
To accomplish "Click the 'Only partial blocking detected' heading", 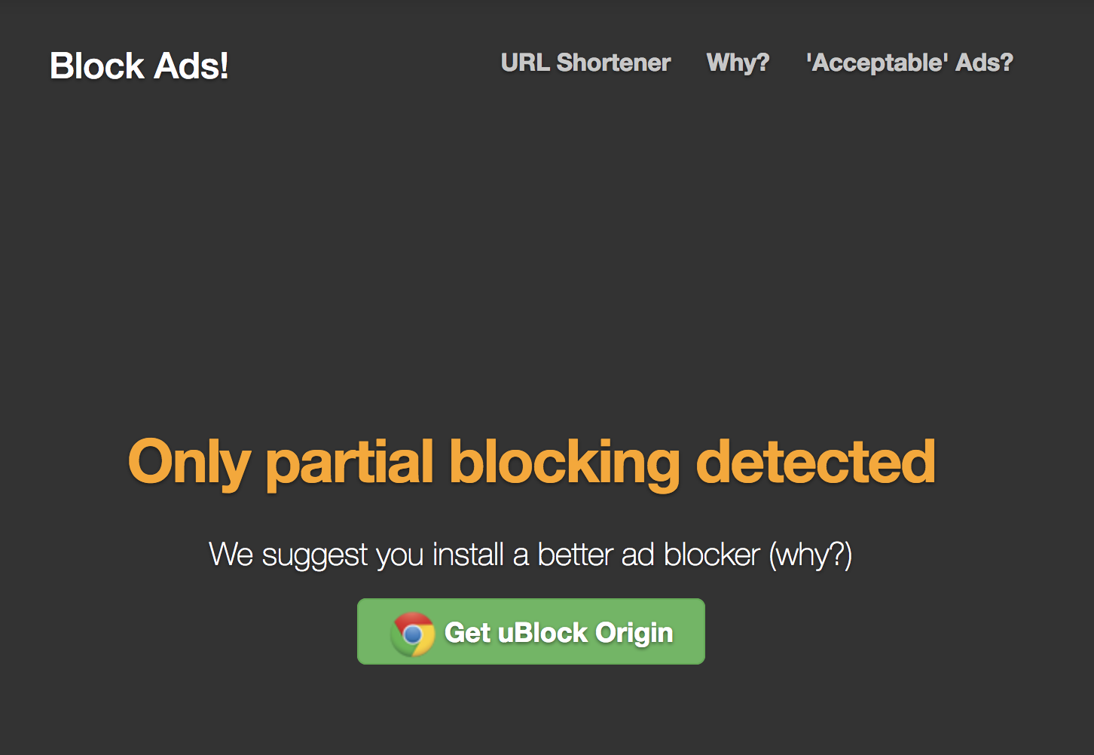I will (x=531, y=462).
